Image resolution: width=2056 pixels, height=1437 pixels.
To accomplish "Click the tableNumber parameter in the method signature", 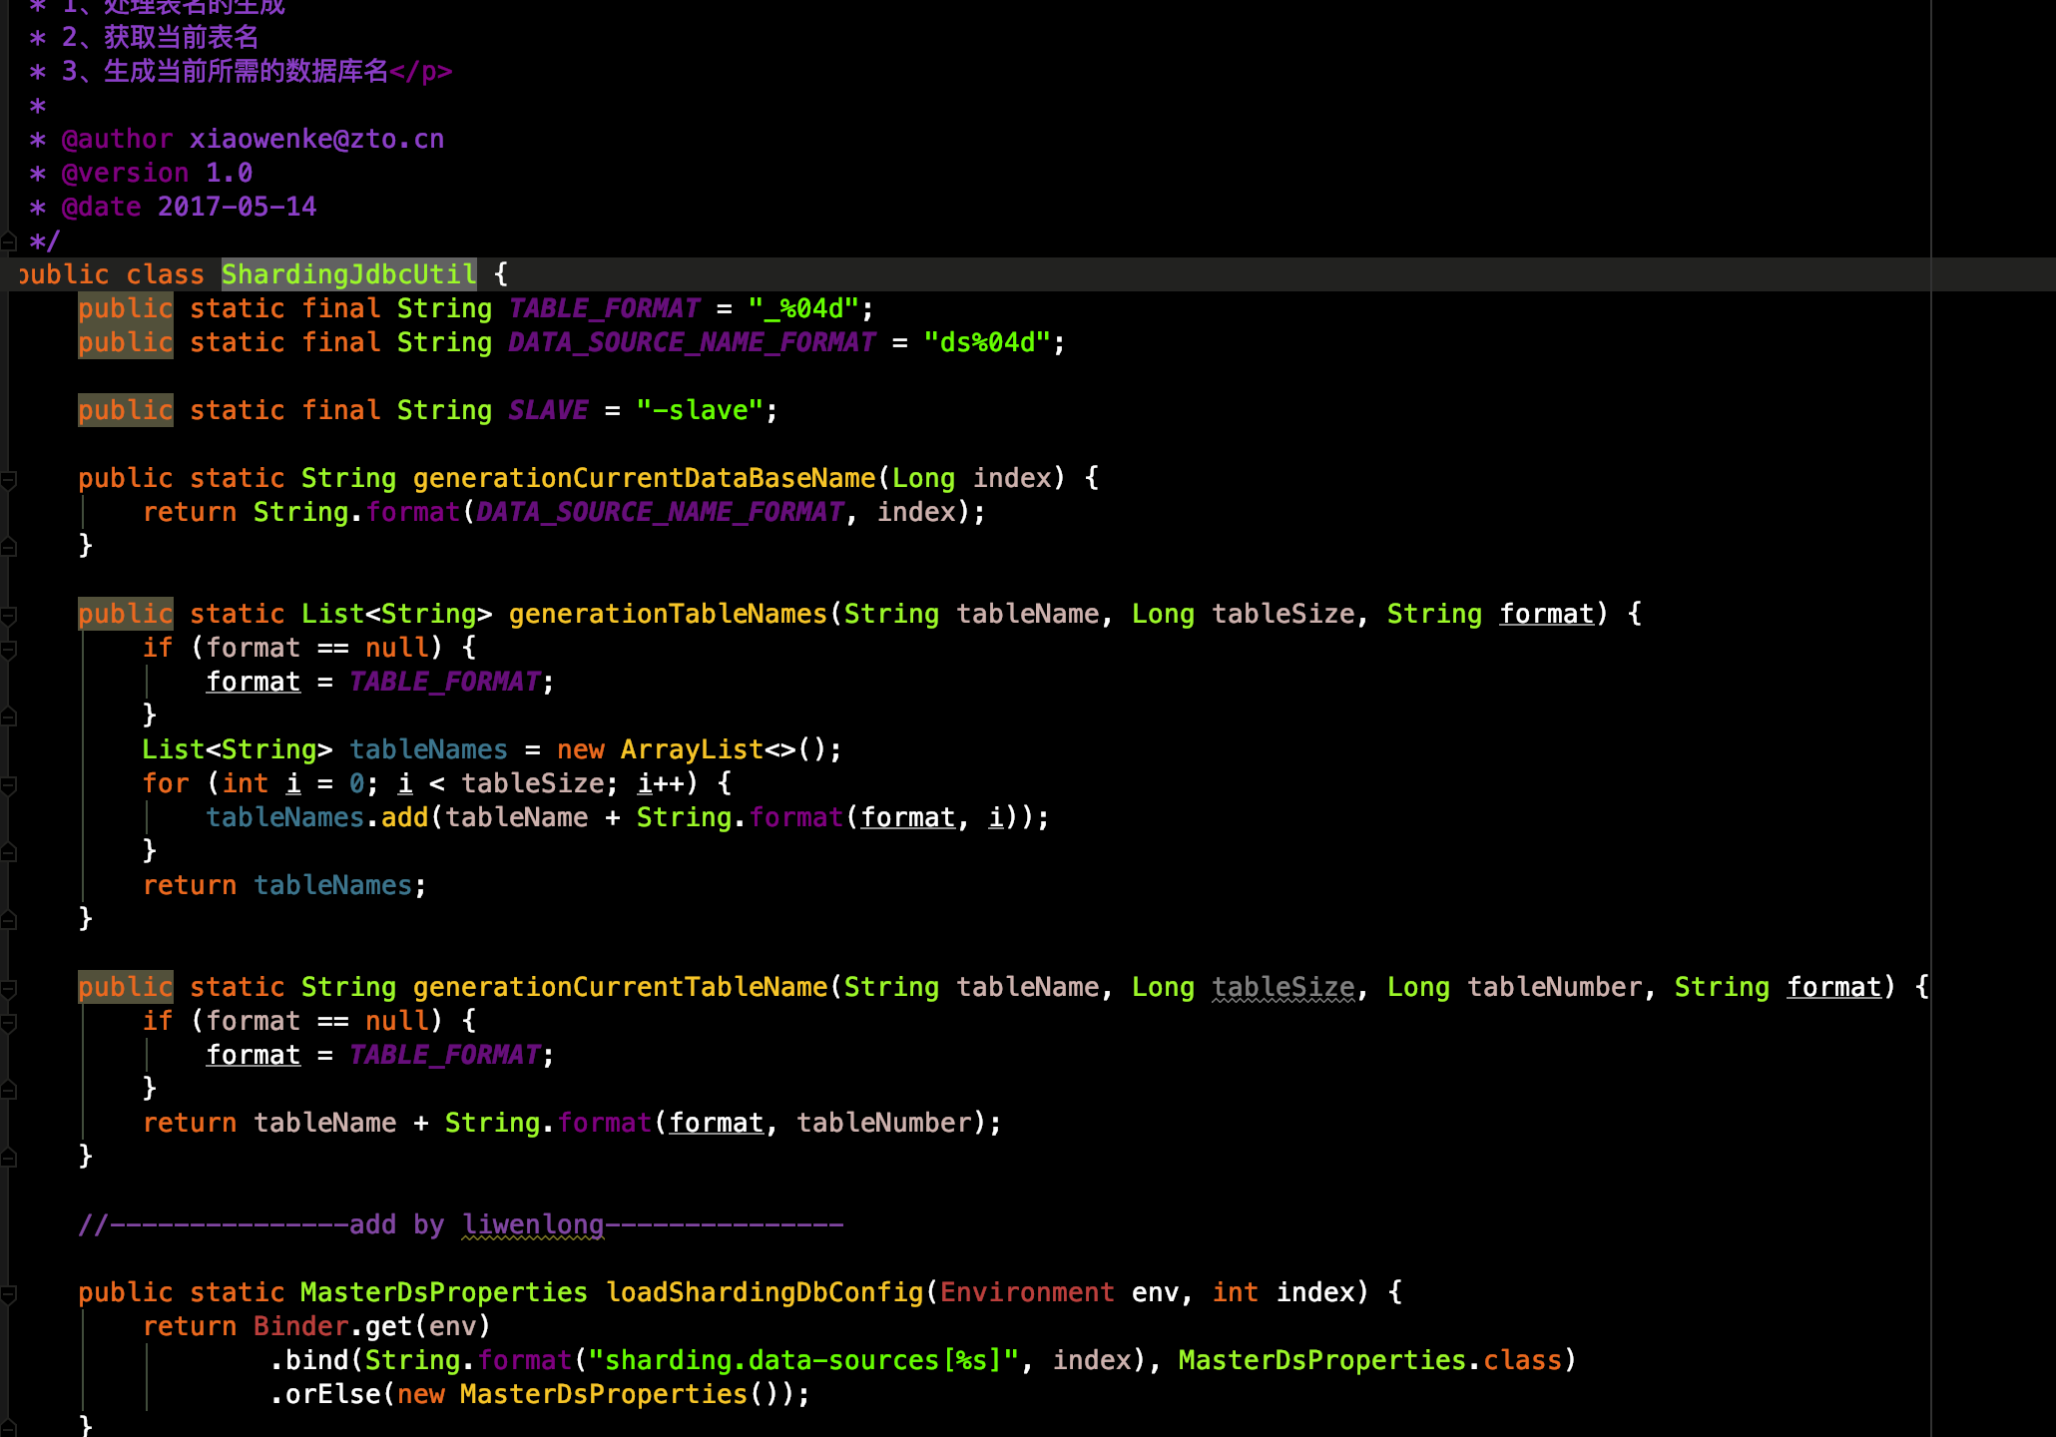I will (1554, 987).
